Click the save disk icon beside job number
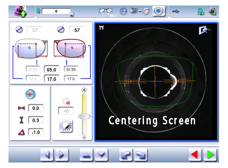This screenshot has height=168, width=228. [72, 14]
